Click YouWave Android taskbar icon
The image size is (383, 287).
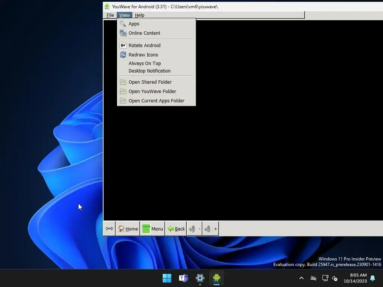(x=217, y=278)
